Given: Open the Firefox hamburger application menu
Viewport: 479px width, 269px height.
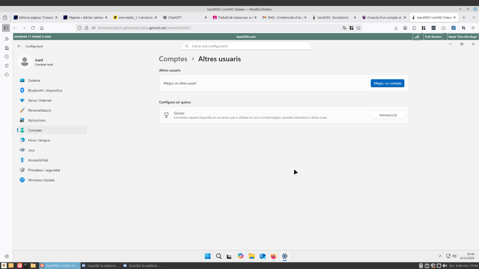Looking at the screenshot, I should (473, 28).
